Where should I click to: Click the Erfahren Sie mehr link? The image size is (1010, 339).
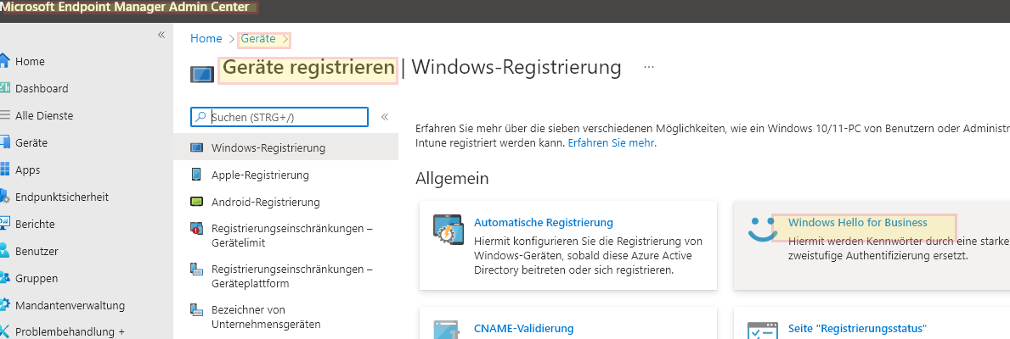coord(611,143)
